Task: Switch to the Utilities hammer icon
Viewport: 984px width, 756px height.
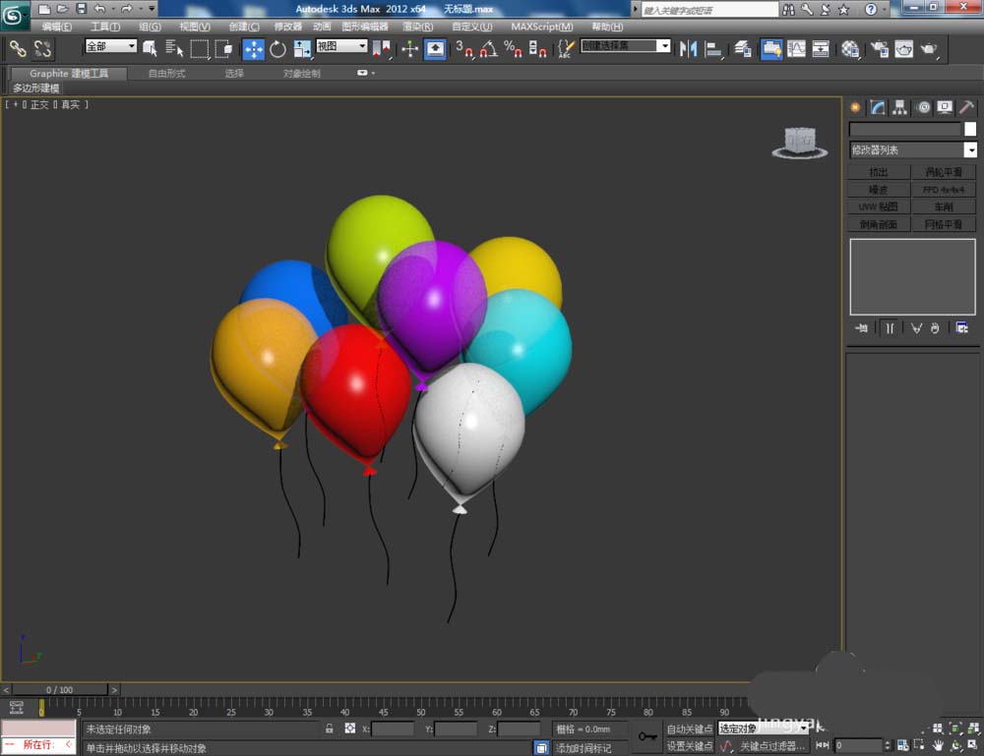Action: [966, 107]
